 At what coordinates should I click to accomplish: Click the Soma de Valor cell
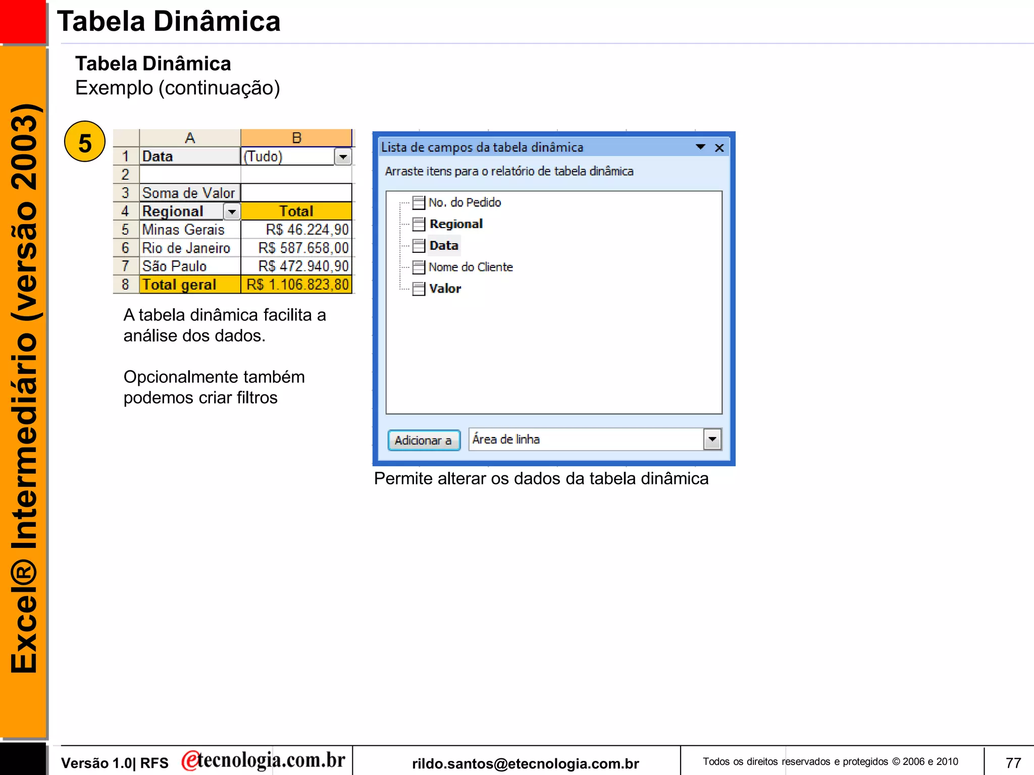190,193
